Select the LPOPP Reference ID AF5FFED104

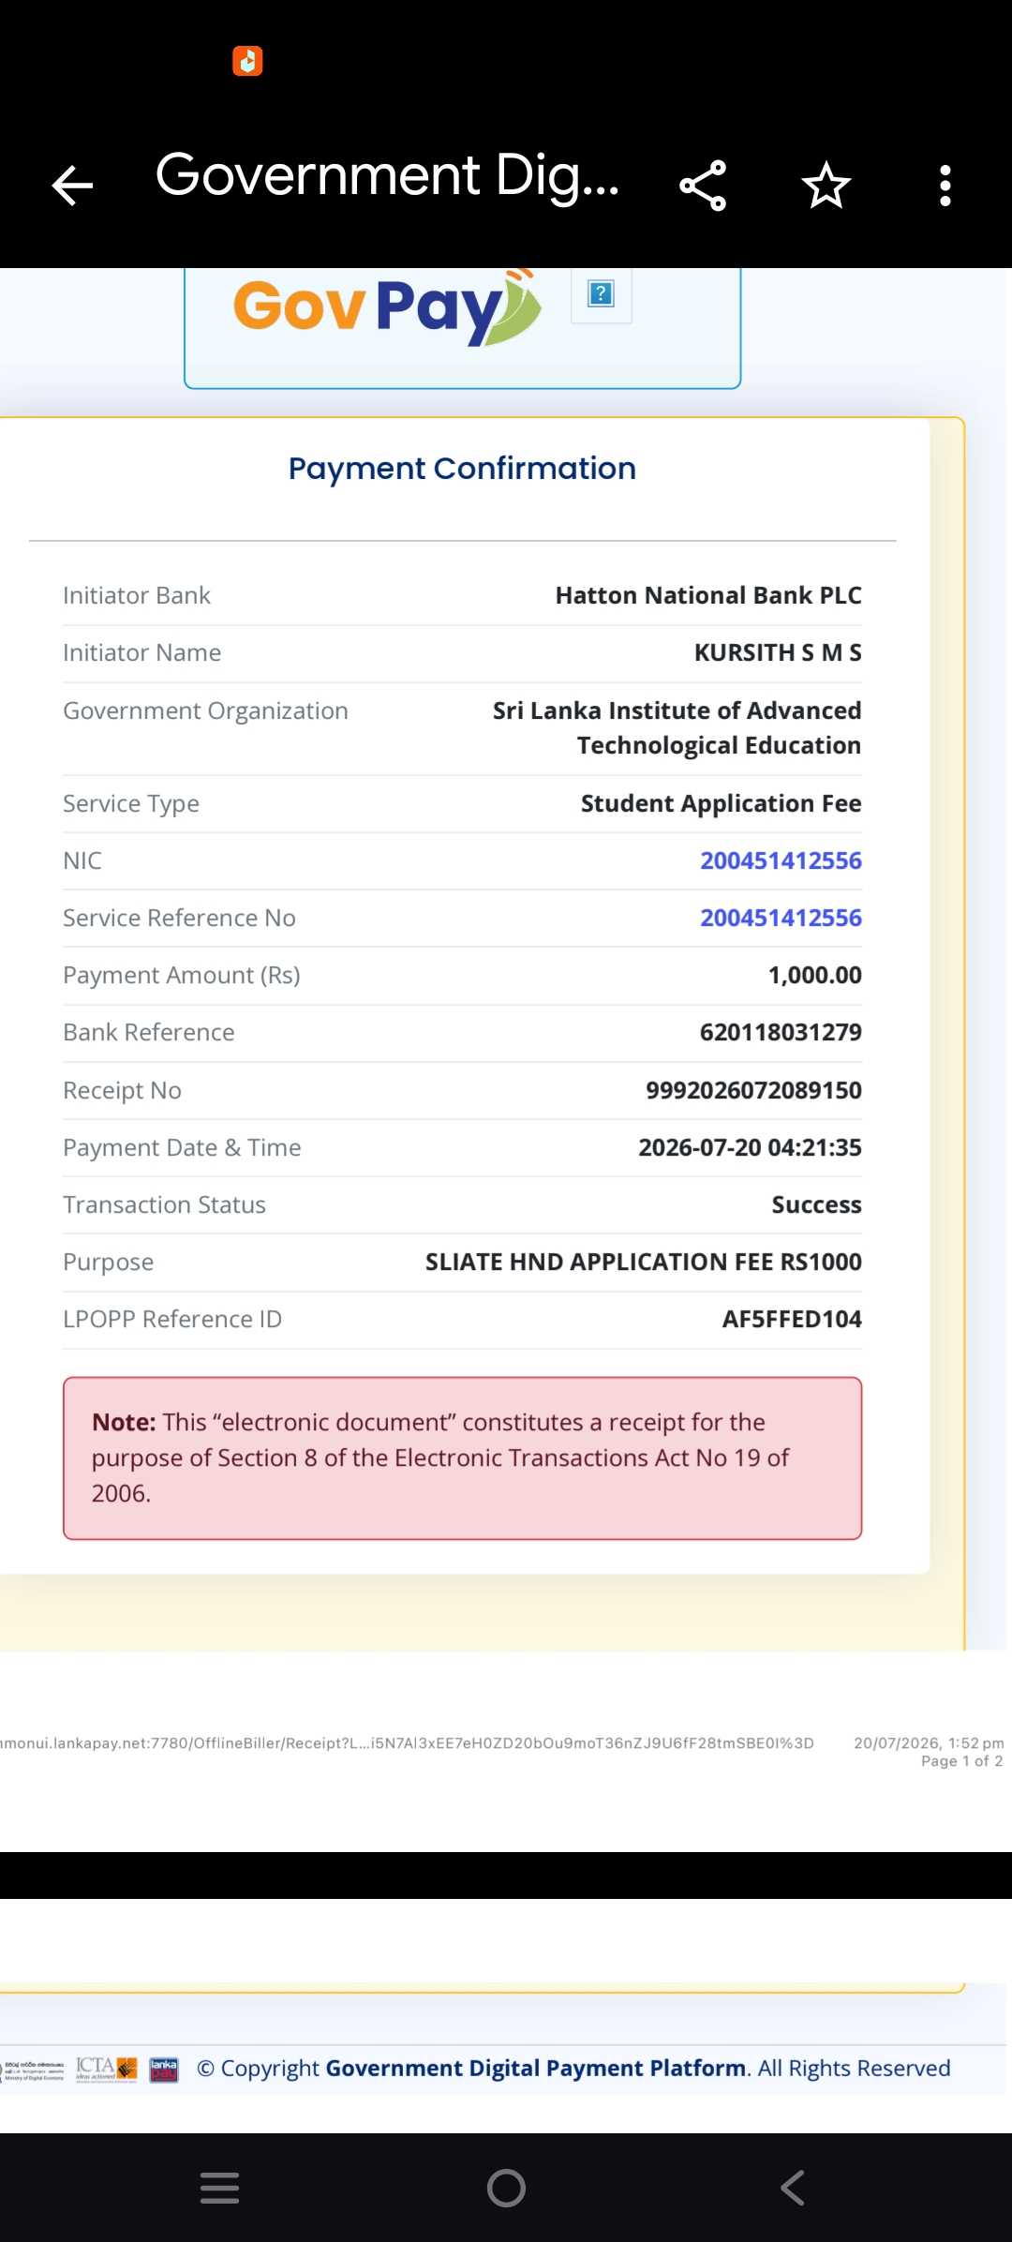[792, 1319]
